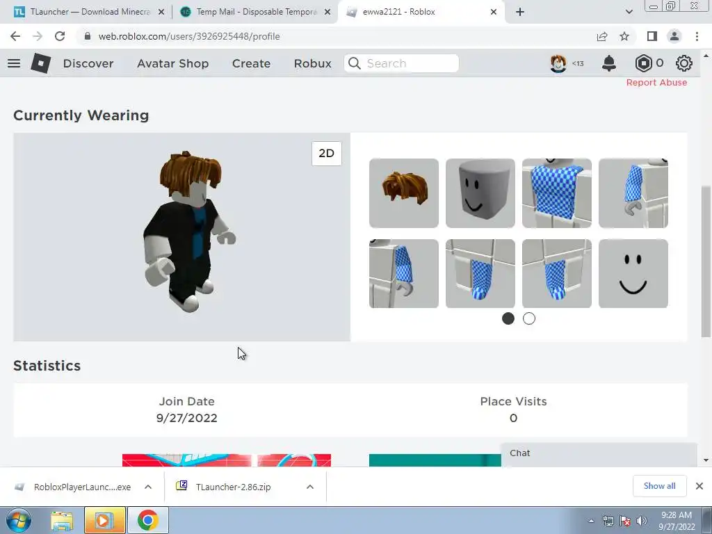Viewport: 712px width, 534px height.
Task: Show hidden tray icons arrow
Action: coord(591,521)
